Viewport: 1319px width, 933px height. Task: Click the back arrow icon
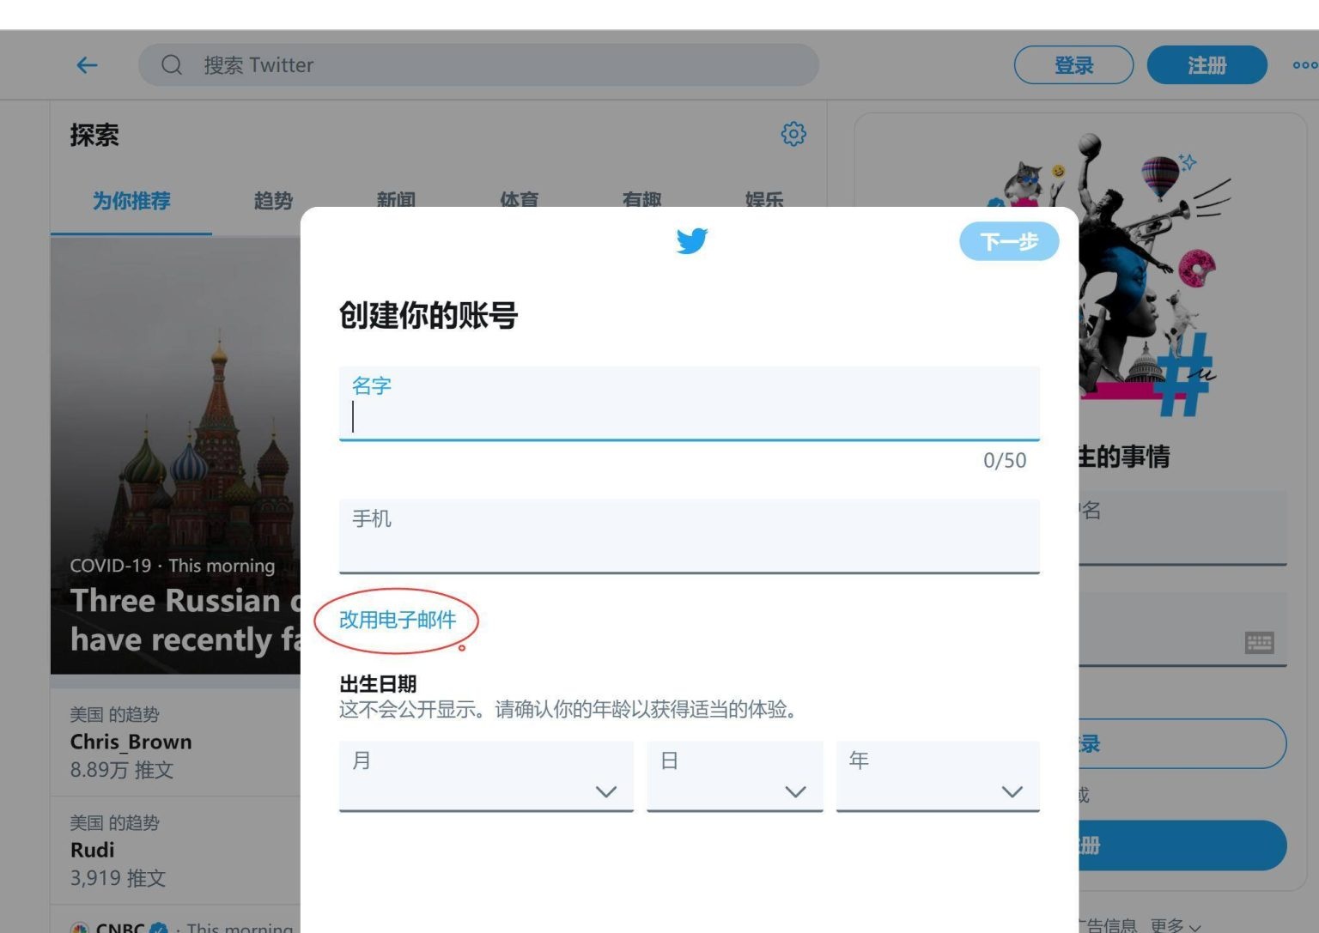(x=86, y=65)
